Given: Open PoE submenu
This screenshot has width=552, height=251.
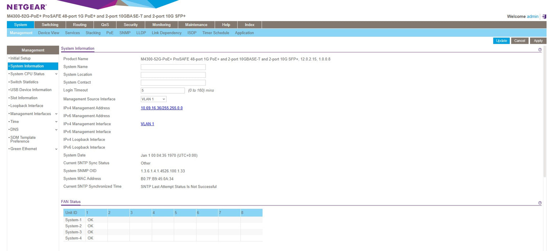Looking at the screenshot, I should 110,33.
